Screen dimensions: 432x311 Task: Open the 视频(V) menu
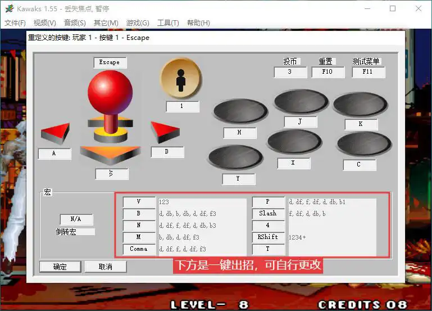pos(44,23)
